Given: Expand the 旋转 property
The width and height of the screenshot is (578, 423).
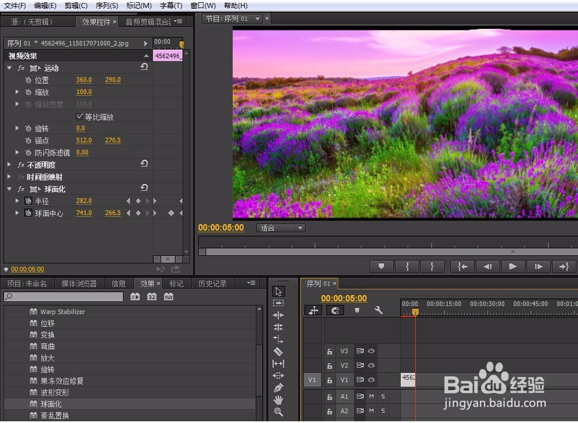Looking at the screenshot, I should [x=17, y=129].
